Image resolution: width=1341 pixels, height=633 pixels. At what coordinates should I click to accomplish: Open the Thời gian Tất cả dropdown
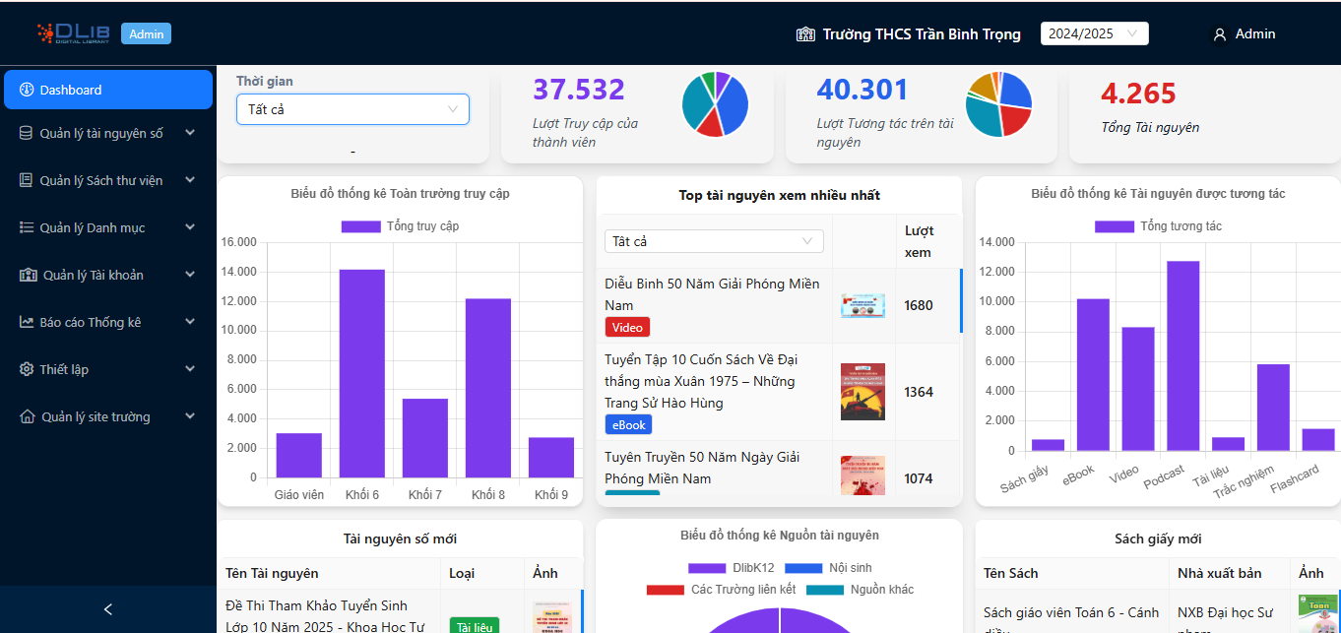pyautogui.click(x=352, y=109)
